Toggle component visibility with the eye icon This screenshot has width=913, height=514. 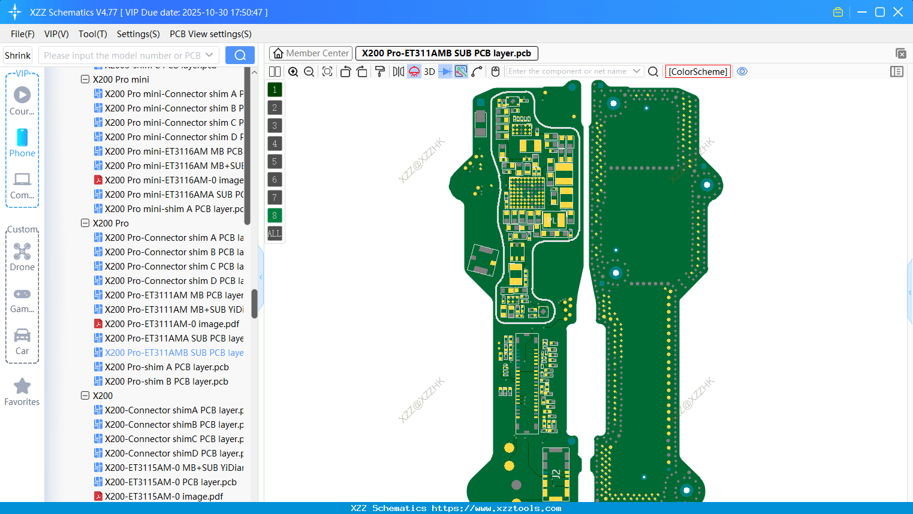point(742,71)
